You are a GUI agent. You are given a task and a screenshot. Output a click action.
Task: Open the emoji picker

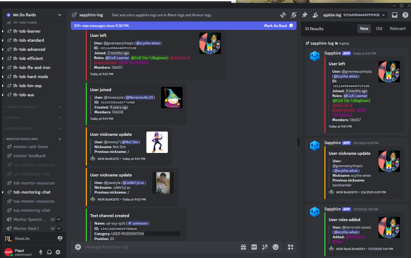pyautogui.click(x=276, y=247)
